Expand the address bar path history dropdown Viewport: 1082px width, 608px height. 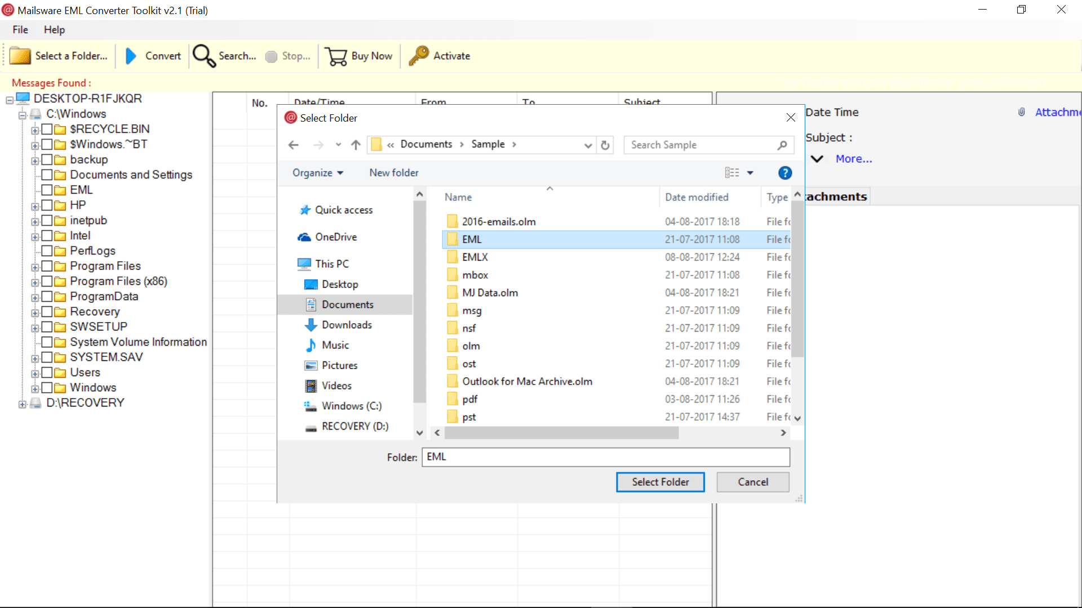[x=588, y=145]
